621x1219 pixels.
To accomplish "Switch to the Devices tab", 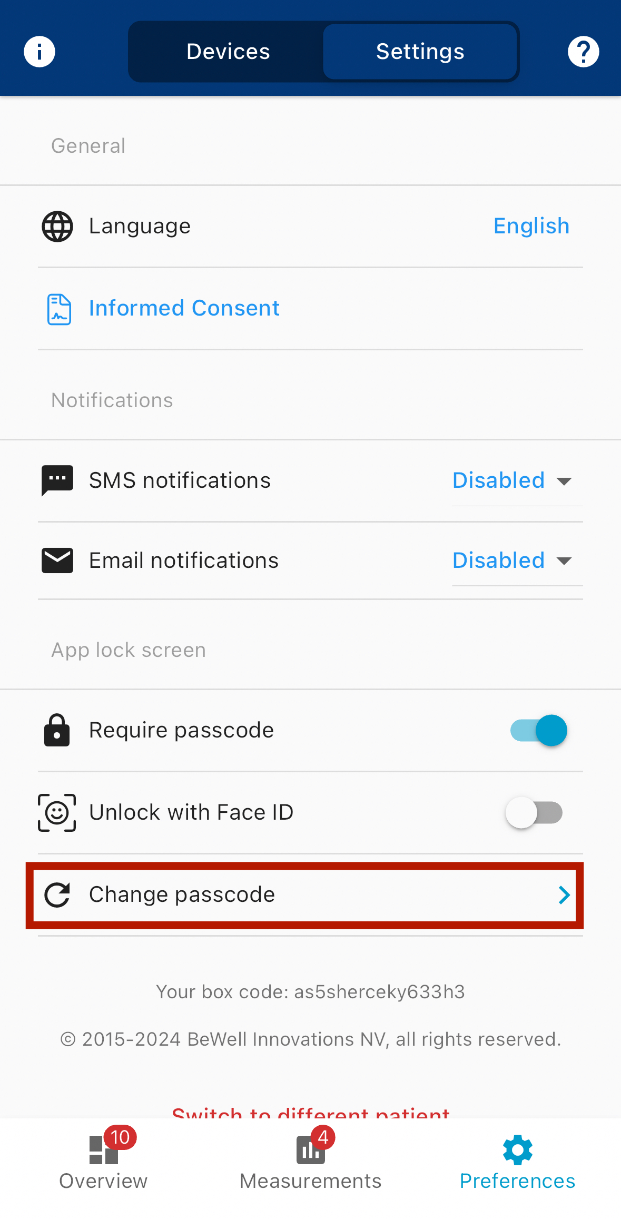I will click(228, 52).
